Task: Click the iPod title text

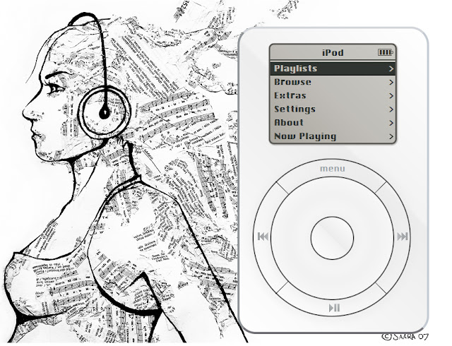Action: point(333,53)
